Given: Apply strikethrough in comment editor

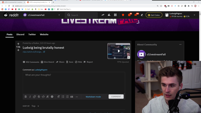Looking at the screenshot, I should [x=39, y=97].
